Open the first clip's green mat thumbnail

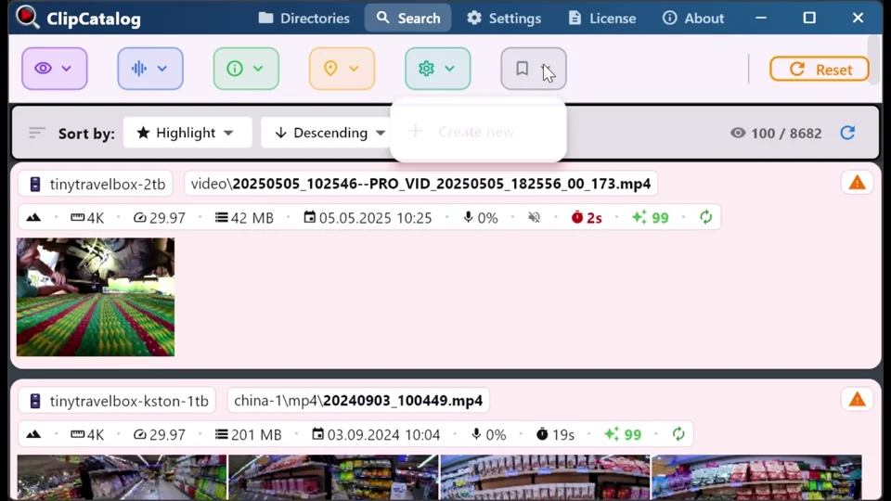[96, 297]
